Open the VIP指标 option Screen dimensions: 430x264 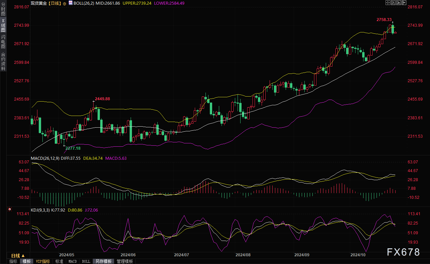(x=43, y=261)
